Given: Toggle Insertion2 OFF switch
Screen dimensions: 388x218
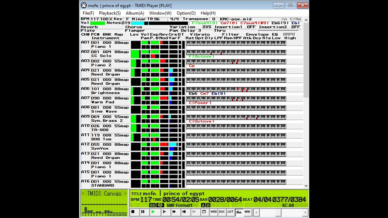Looking at the screenshot, I should (x=296, y=27).
